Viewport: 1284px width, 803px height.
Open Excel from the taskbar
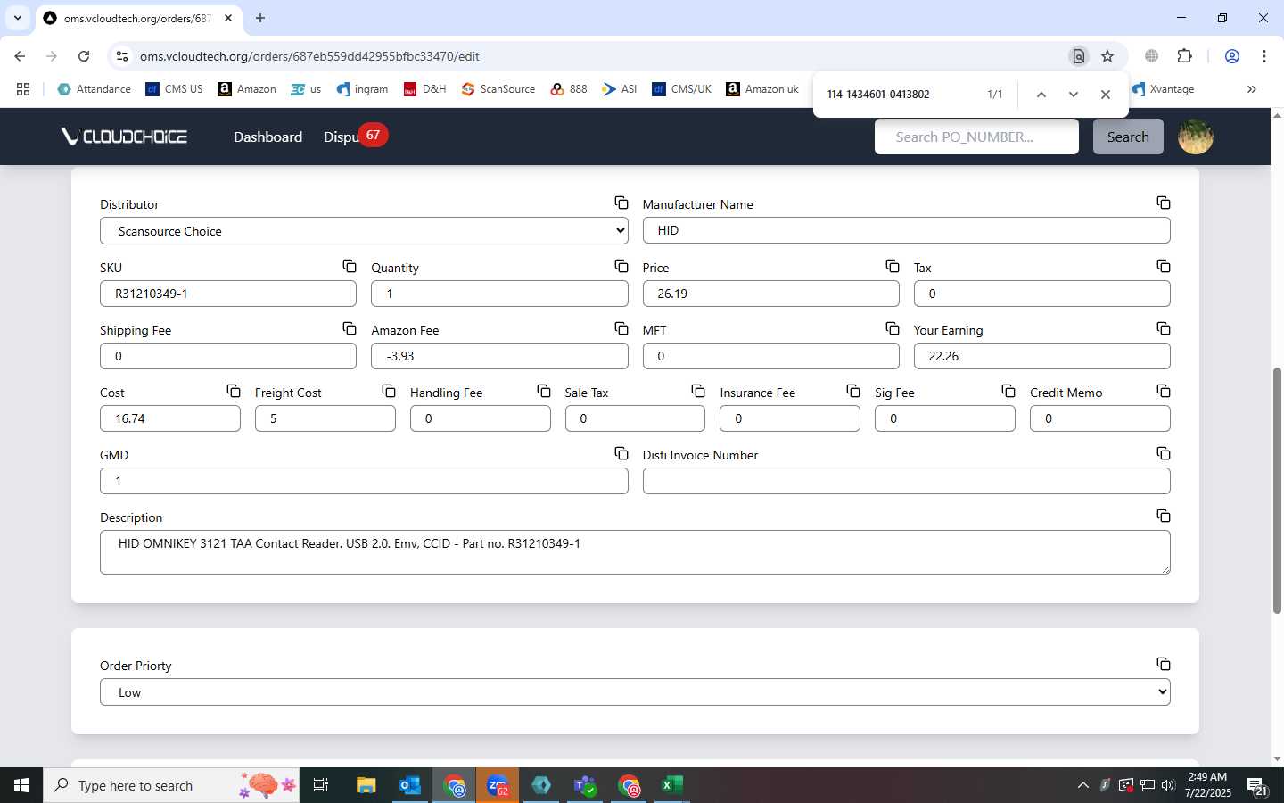click(672, 785)
